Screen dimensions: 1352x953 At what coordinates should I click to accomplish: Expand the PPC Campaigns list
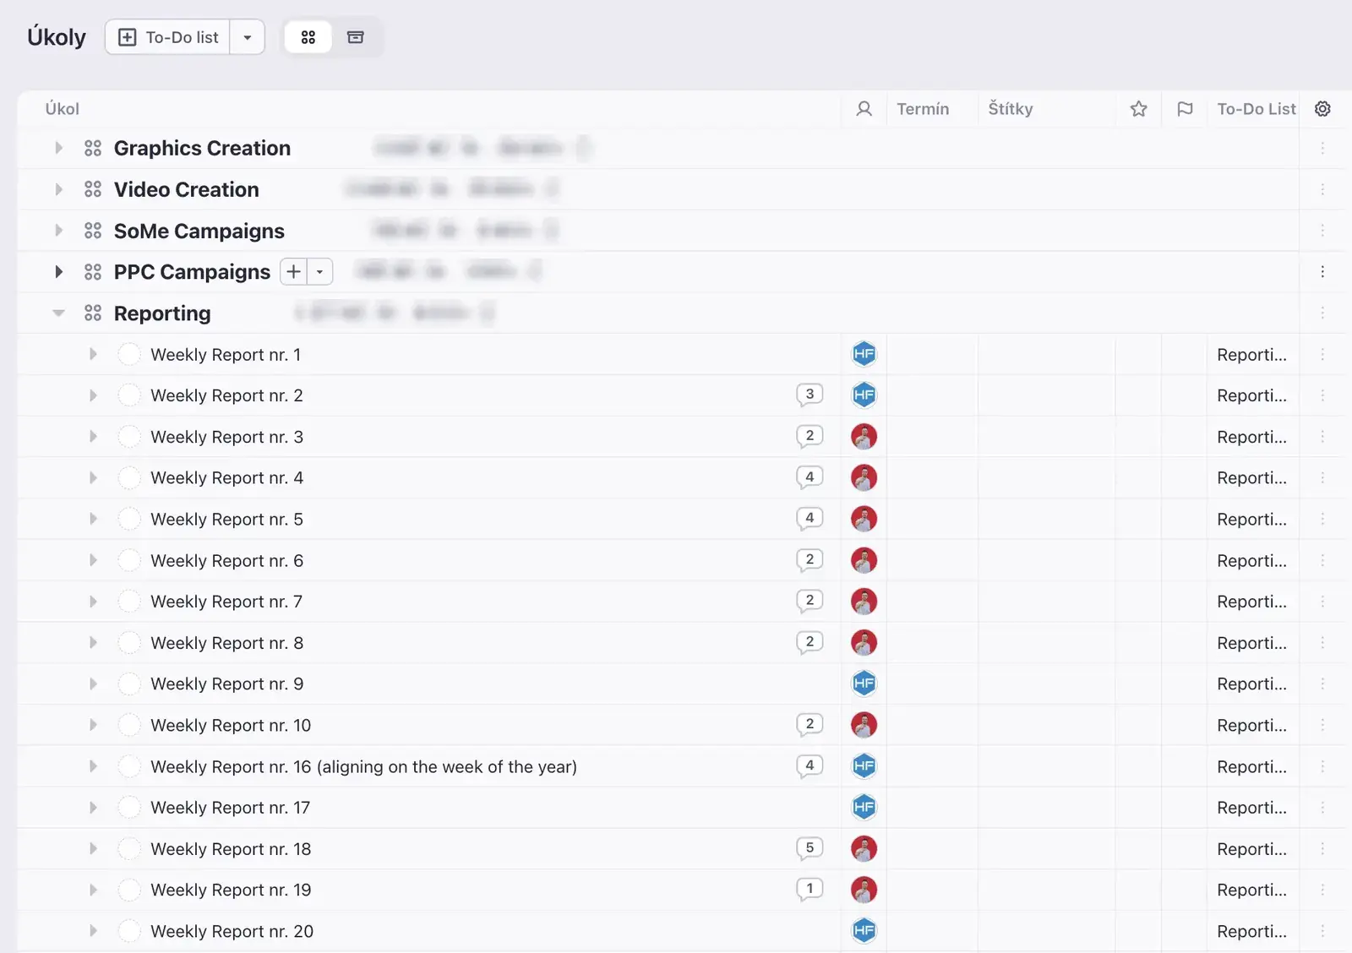58,272
